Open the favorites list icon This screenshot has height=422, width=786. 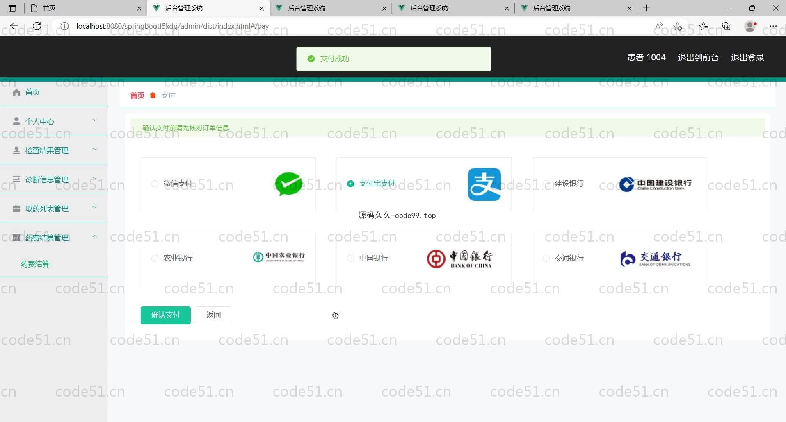click(x=704, y=26)
